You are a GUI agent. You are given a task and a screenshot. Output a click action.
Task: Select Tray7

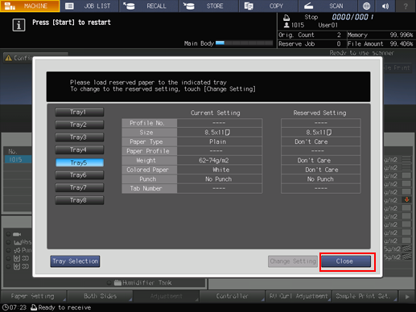(x=80, y=187)
